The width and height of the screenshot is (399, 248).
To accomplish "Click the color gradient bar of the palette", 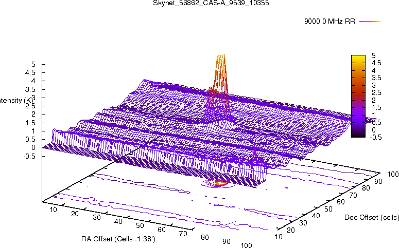I will pos(358,96).
